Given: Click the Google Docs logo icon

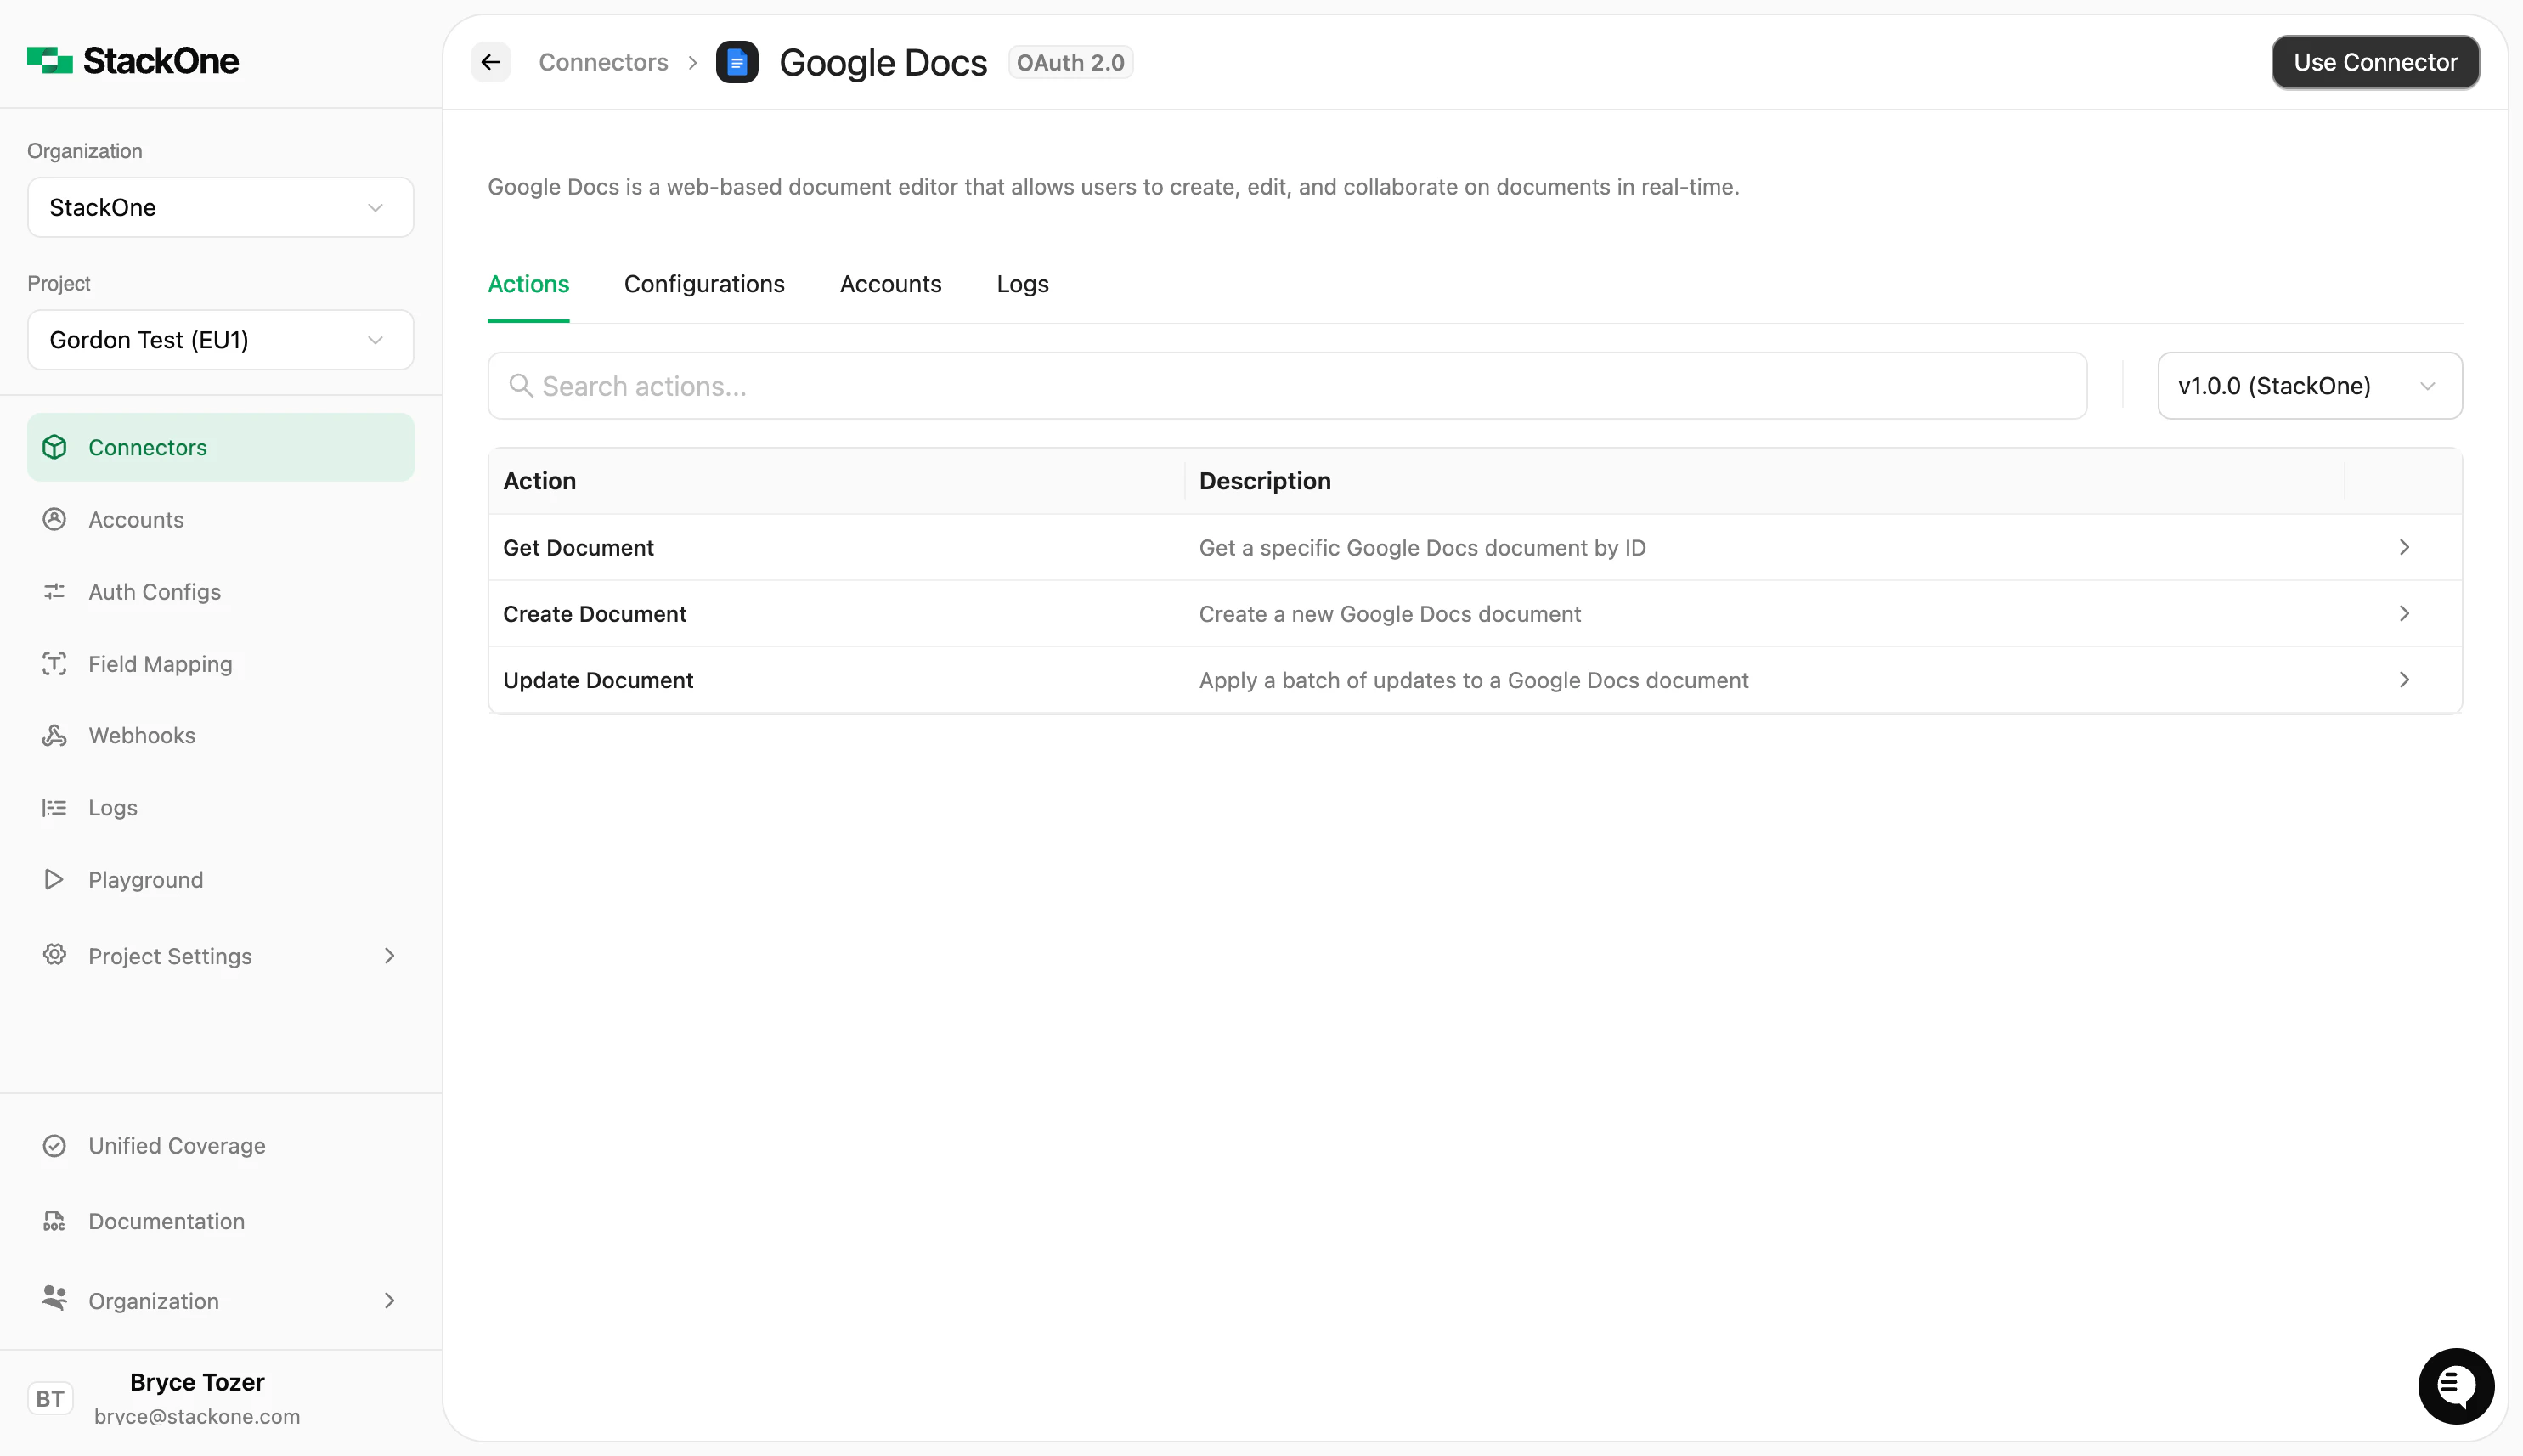Looking at the screenshot, I should tap(737, 62).
